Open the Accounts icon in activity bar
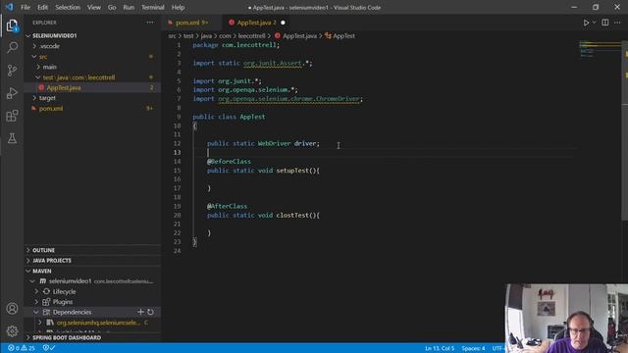Viewport: 628px width, 353px height. (12, 309)
